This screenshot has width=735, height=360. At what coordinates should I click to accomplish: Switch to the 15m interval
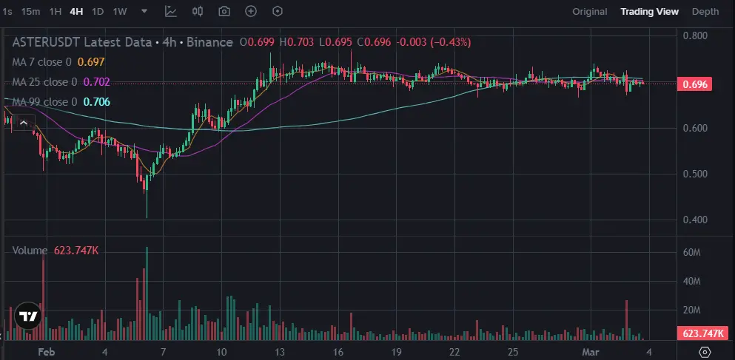(x=31, y=12)
